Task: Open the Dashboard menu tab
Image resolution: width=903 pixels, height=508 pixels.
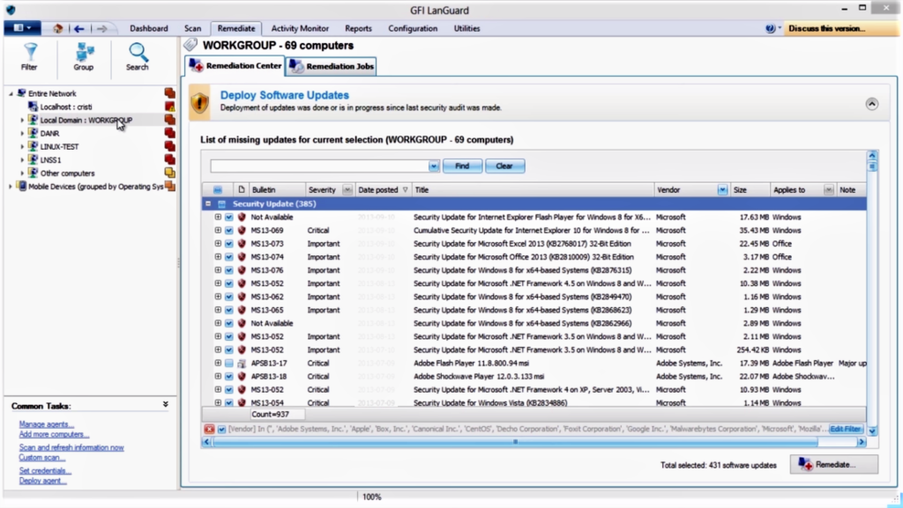Action: click(148, 28)
